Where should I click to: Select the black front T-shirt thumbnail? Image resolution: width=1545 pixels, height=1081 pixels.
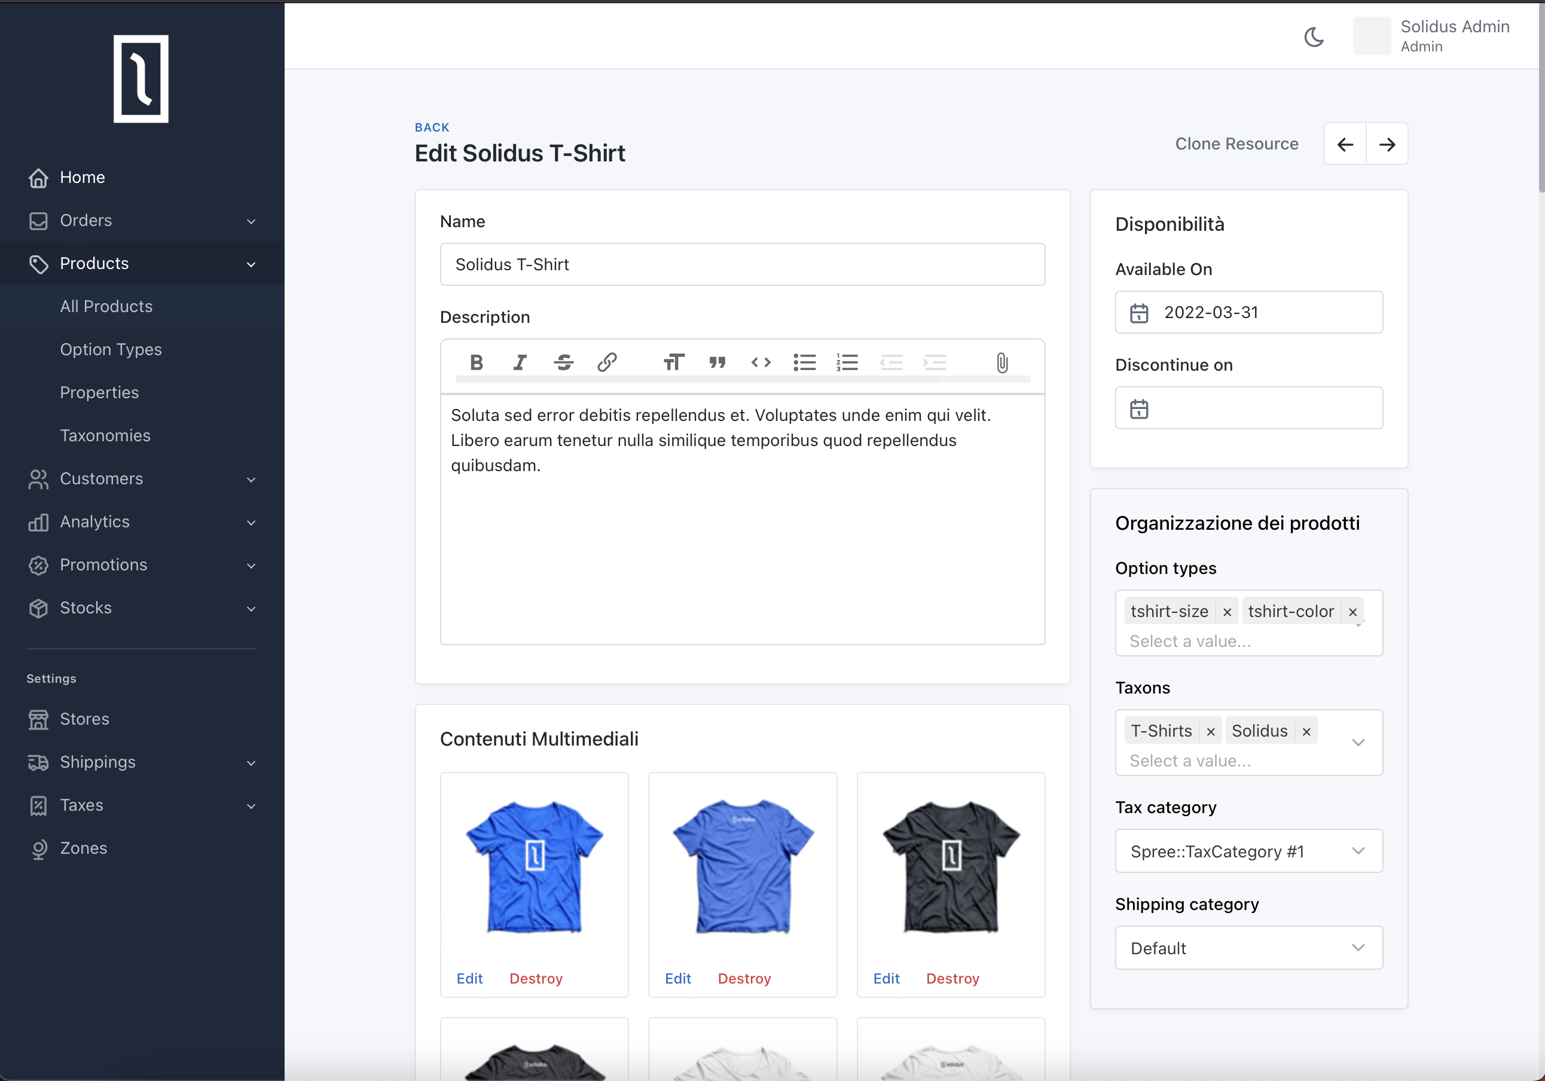951,866
